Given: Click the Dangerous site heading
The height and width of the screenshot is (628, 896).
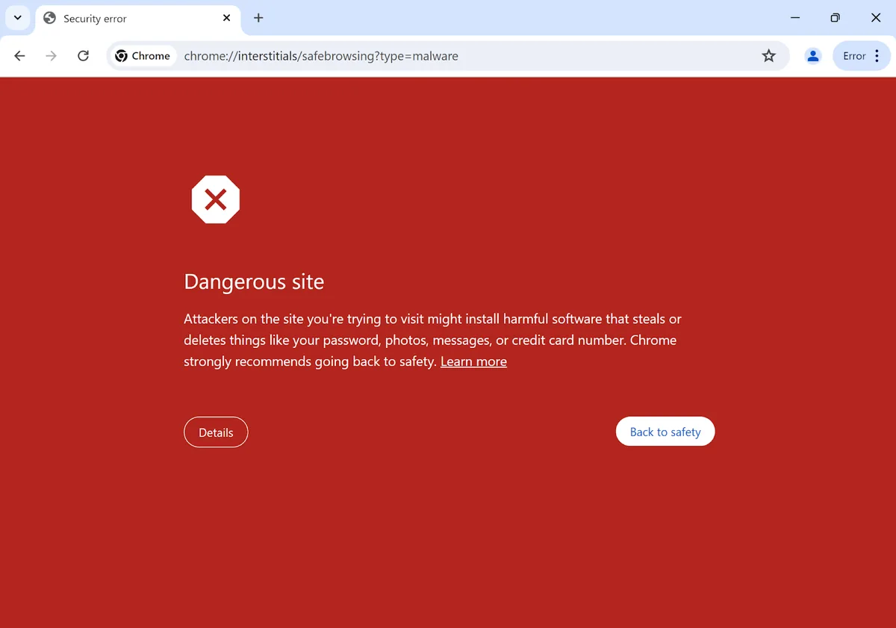Looking at the screenshot, I should point(254,282).
